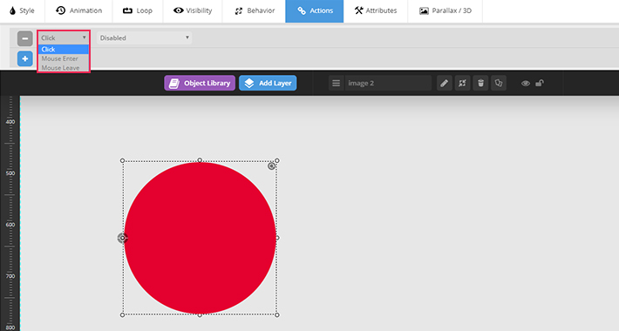Open the Disabled action dropdown

coord(144,37)
